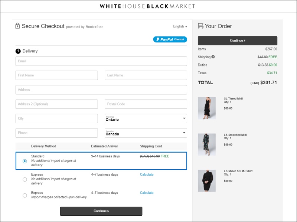Viewport: 297px width, 222px height.
Task: Focus the Phone field
Action: point(57,133)
